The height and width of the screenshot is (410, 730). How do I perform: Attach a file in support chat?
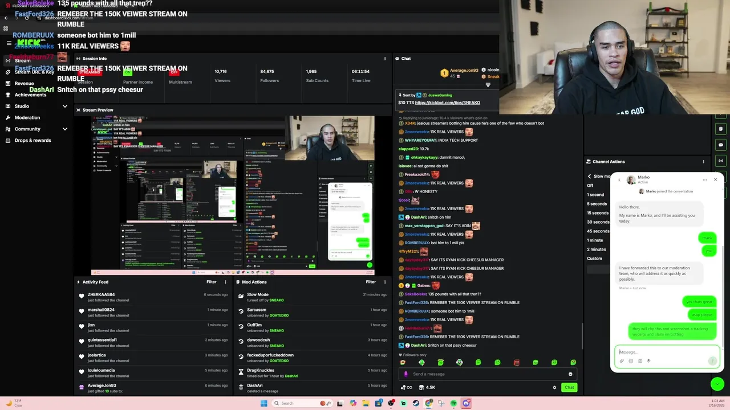(x=622, y=361)
